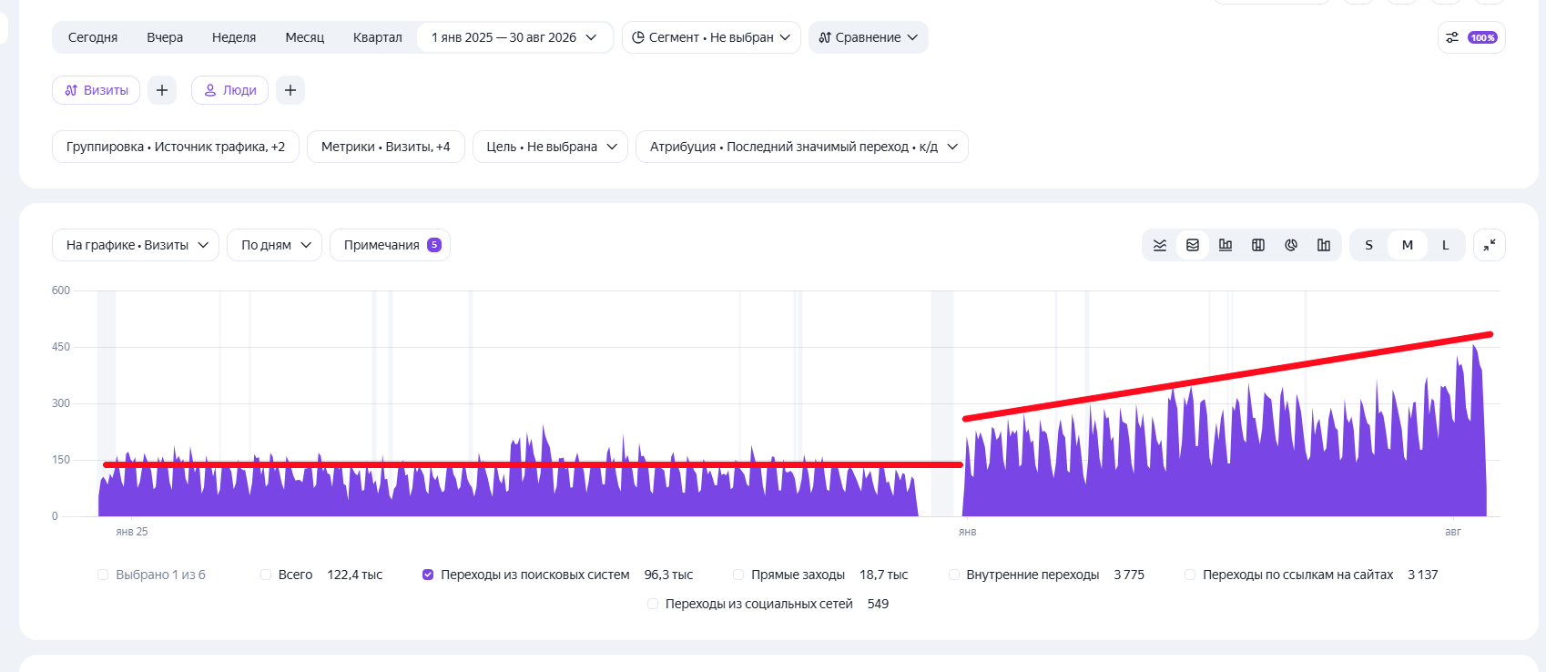Open Группировка • Источник трафика, +2 settings
The width and height of the screenshot is (1546, 672).
point(176,147)
